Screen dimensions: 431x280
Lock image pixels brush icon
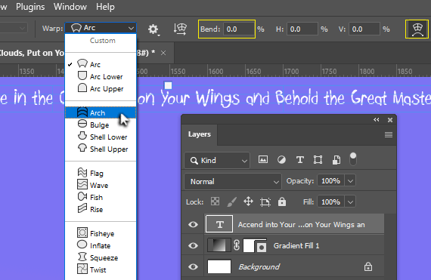(231, 202)
